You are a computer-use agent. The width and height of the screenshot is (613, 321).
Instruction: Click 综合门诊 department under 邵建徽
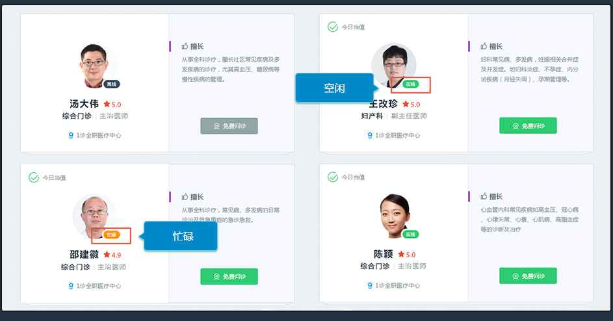click(75, 267)
